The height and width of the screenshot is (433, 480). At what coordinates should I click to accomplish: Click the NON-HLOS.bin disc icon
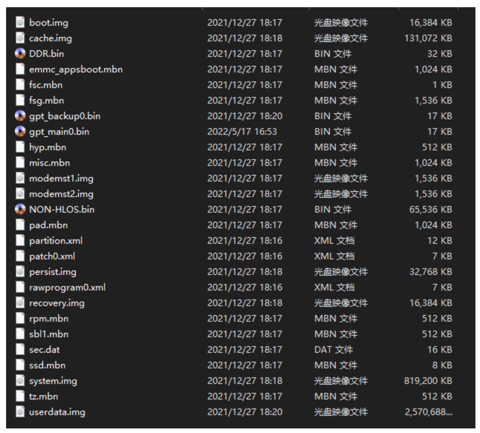[x=20, y=209]
